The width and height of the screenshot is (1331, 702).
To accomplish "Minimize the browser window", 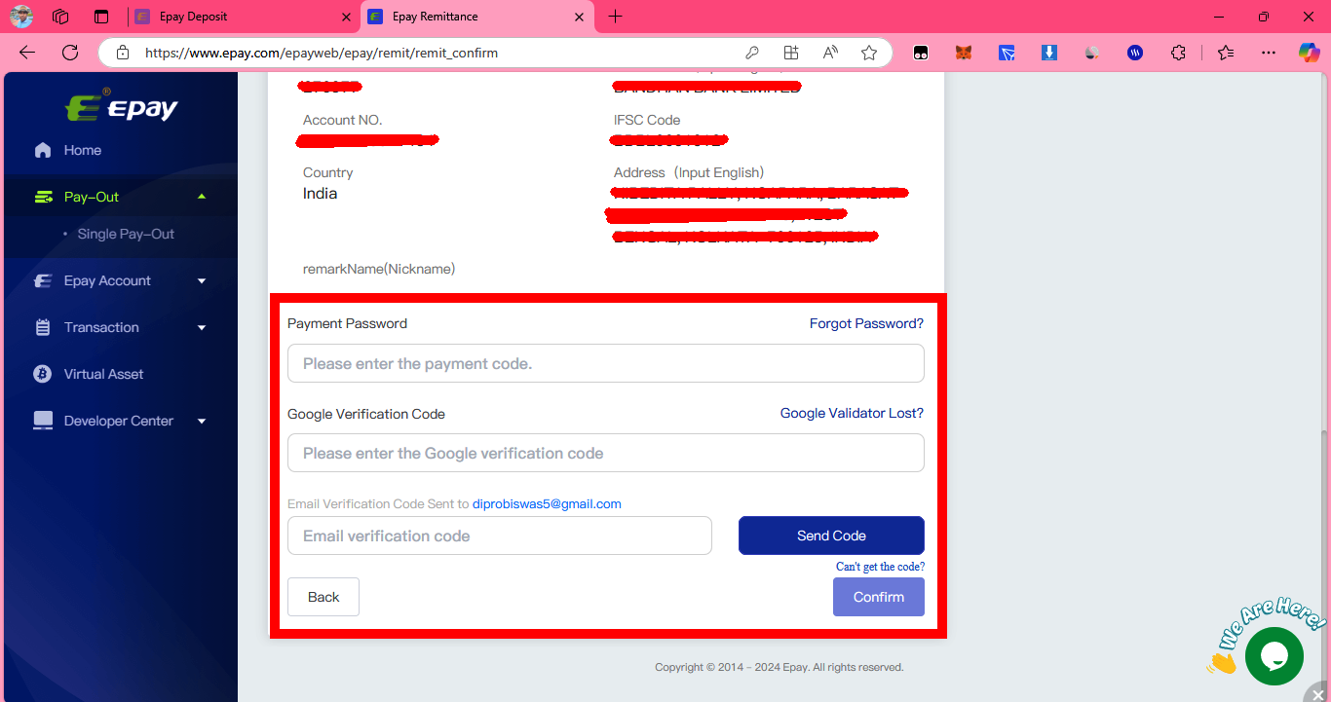I will (1219, 17).
